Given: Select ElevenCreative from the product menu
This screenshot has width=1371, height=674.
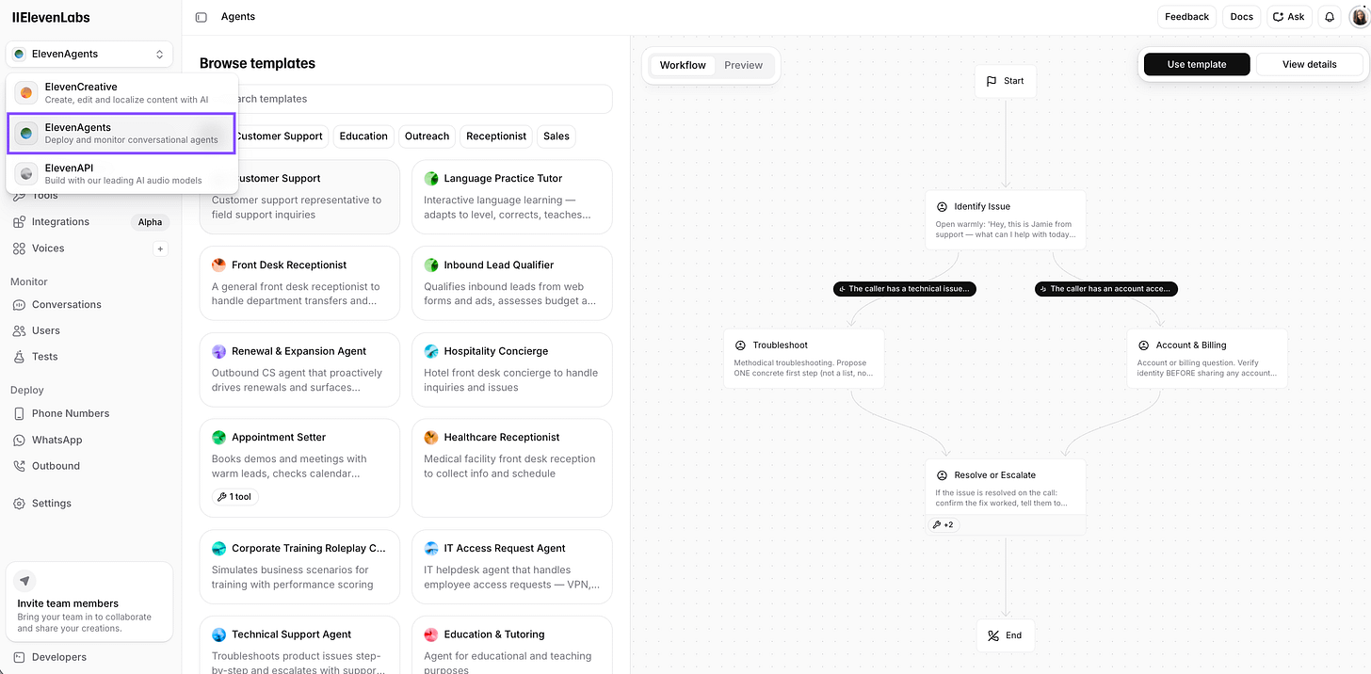Looking at the screenshot, I should click(121, 93).
